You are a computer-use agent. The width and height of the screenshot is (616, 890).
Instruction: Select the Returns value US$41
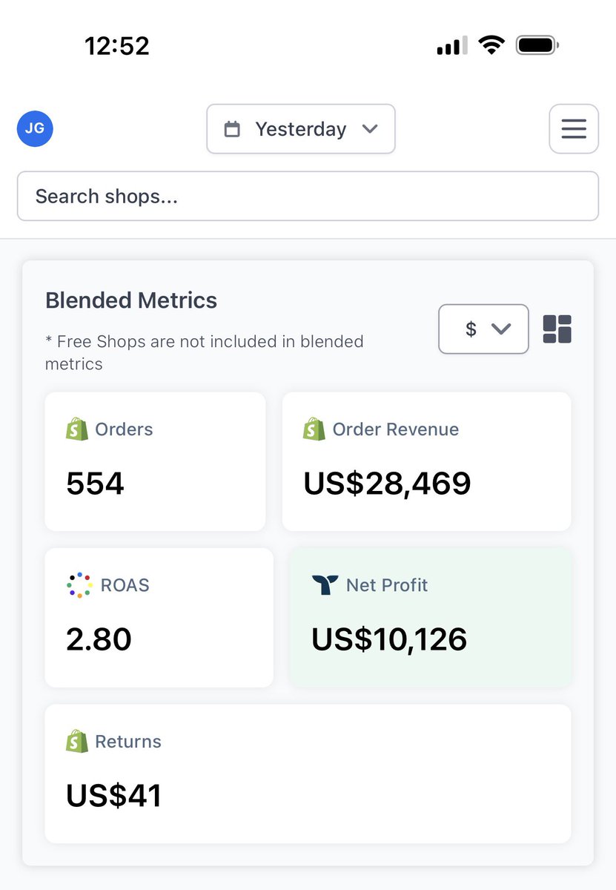click(x=113, y=796)
